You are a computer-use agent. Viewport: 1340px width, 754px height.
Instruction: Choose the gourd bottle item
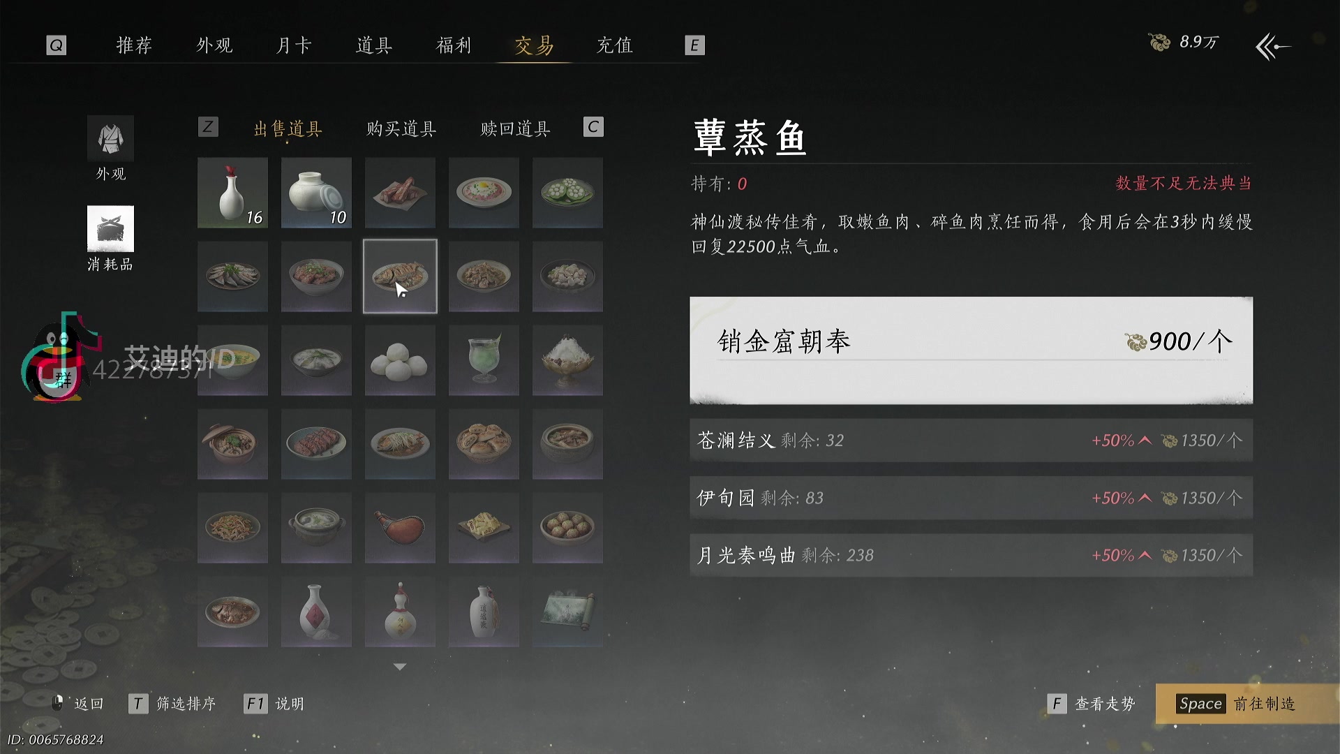pos(400,612)
